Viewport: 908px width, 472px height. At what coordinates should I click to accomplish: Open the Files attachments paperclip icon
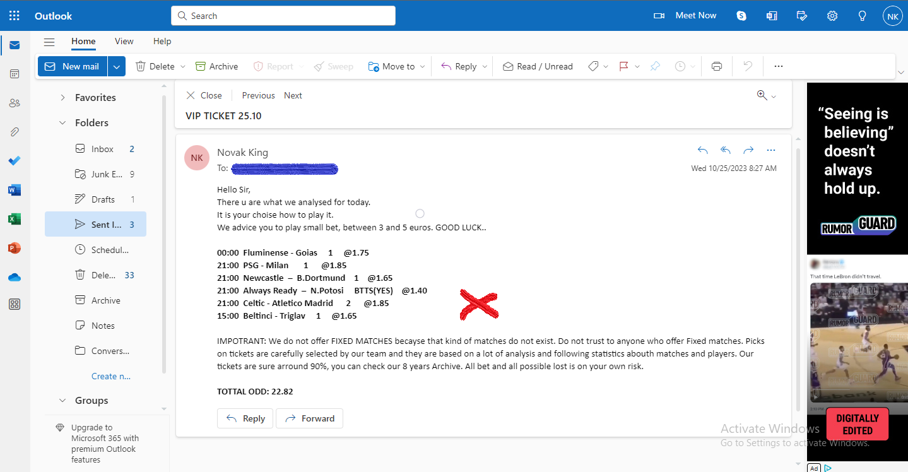pos(15,132)
